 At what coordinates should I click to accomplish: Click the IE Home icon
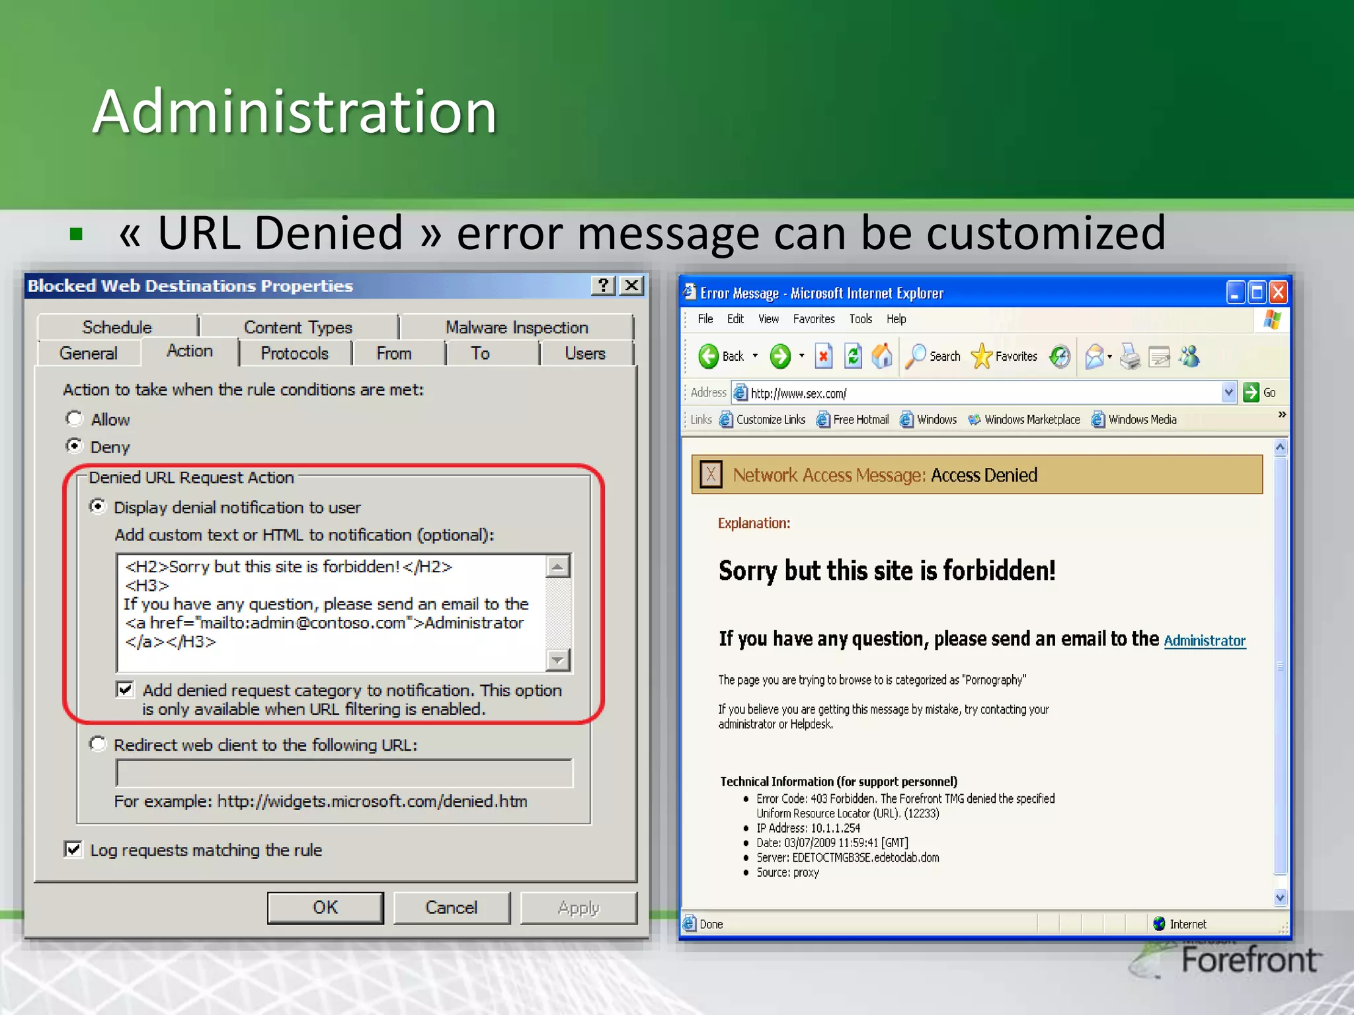(882, 356)
